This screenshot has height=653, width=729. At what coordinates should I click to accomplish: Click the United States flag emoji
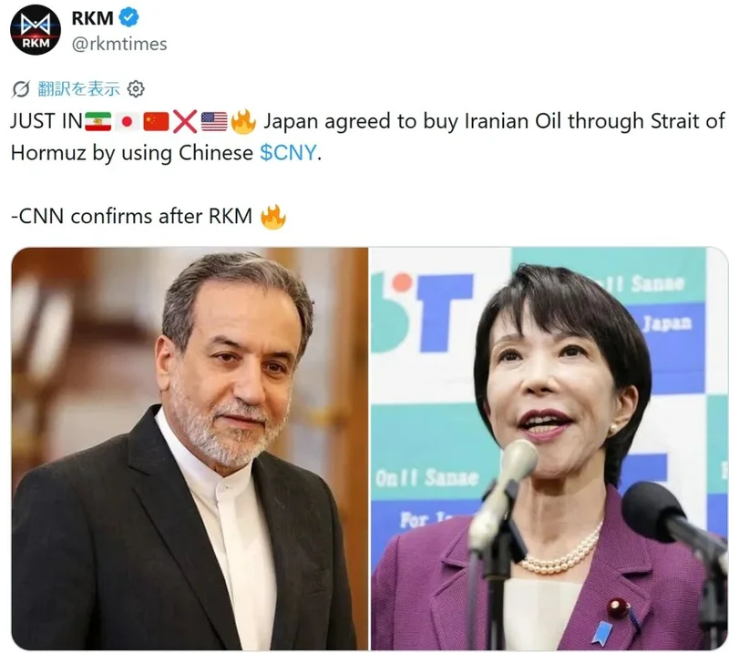tap(214, 122)
